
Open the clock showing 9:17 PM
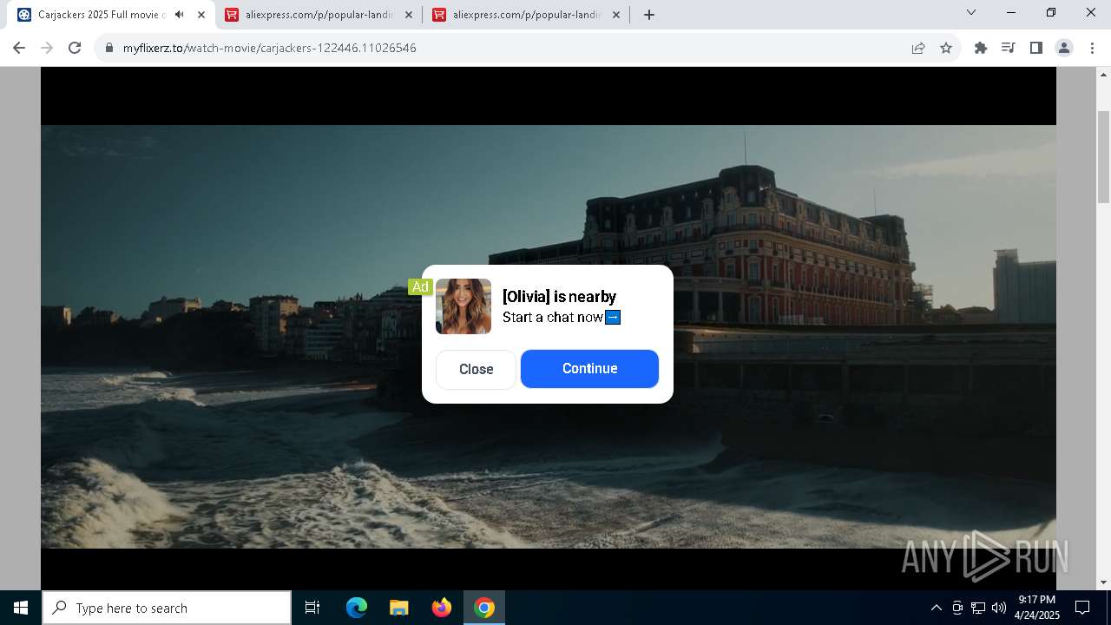click(1036, 608)
